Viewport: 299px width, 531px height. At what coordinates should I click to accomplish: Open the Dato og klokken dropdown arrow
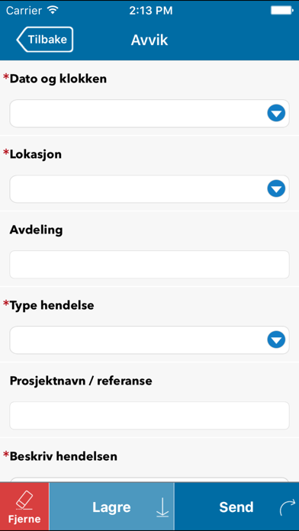276,113
